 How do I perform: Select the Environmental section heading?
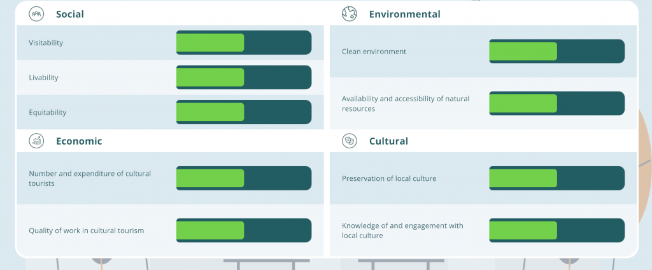(x=404, y=14)
